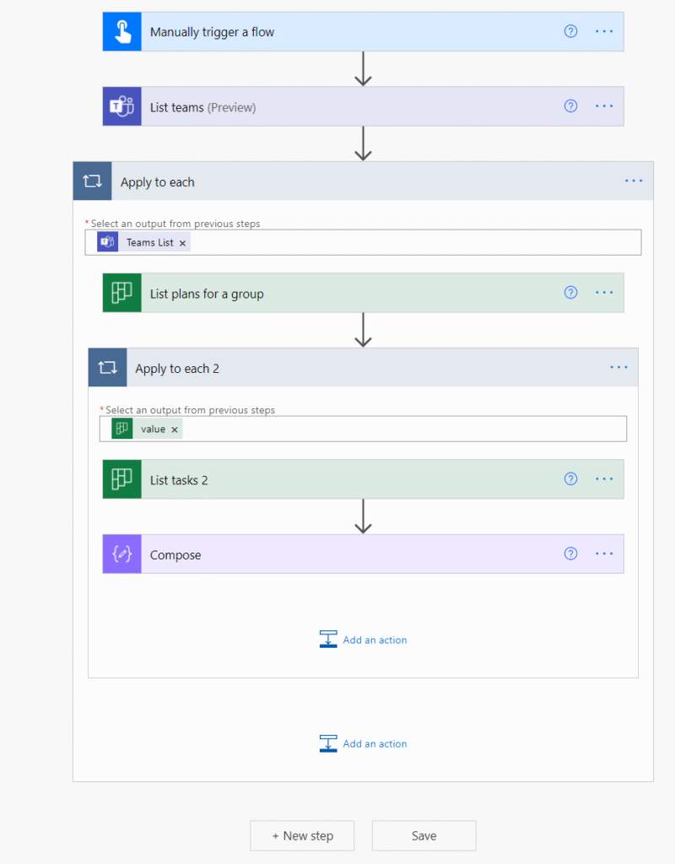Image resolution: width=675 pixels, height=864 pixels.
Task: Show help for List teams step
Action: point(571,106)
